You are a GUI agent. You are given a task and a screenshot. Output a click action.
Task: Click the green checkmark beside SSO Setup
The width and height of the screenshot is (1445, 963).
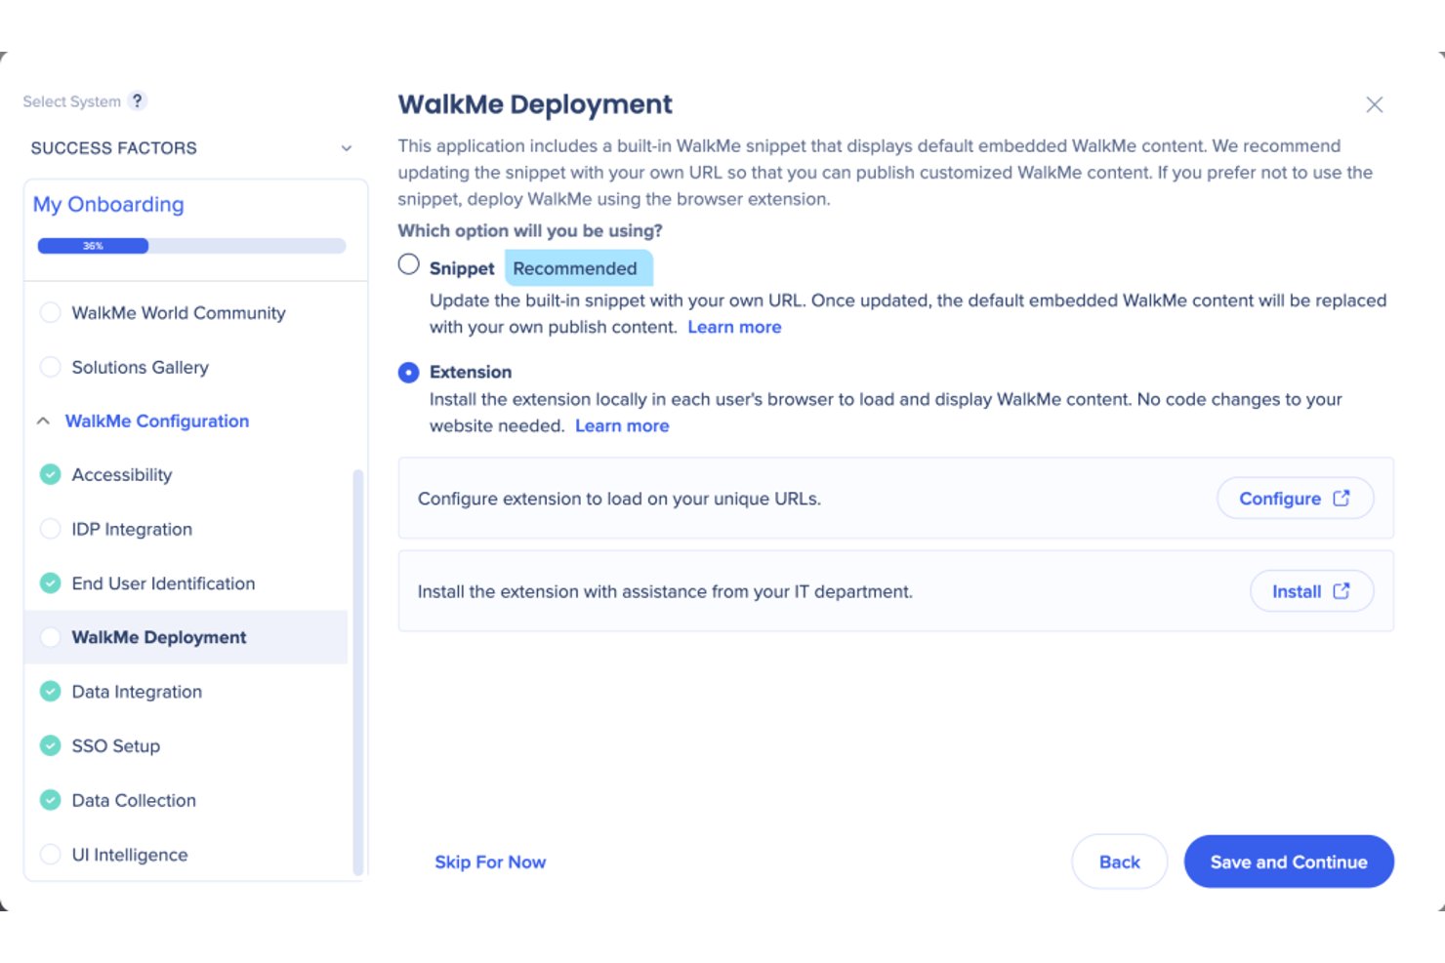pyautogui.click(x=50, y=745)
